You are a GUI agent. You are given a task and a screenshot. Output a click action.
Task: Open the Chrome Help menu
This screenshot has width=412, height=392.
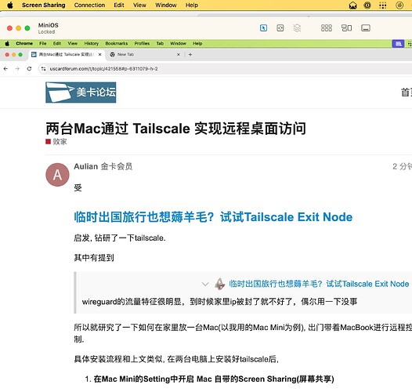pyautogui.click(x=197, y=43)
